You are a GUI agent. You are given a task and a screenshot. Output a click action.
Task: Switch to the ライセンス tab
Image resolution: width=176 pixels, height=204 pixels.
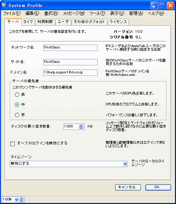click(118, 22)
